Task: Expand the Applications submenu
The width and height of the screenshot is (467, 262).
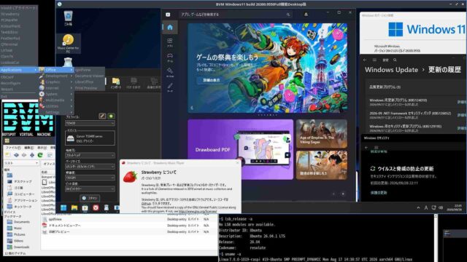Action: click(19, 70)
